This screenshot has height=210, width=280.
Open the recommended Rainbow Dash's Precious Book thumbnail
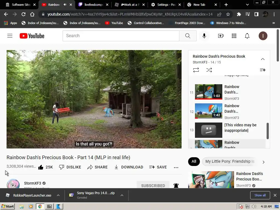pyautogui.click(x=211, y=180)
